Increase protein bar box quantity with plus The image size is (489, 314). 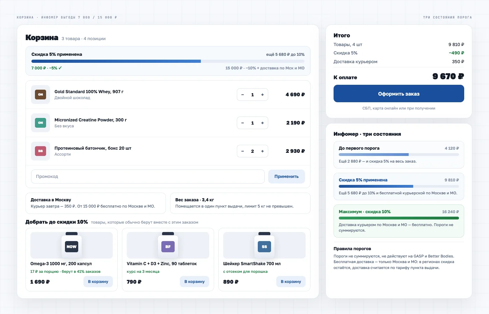pyautogui.click(x=262, y=151)
